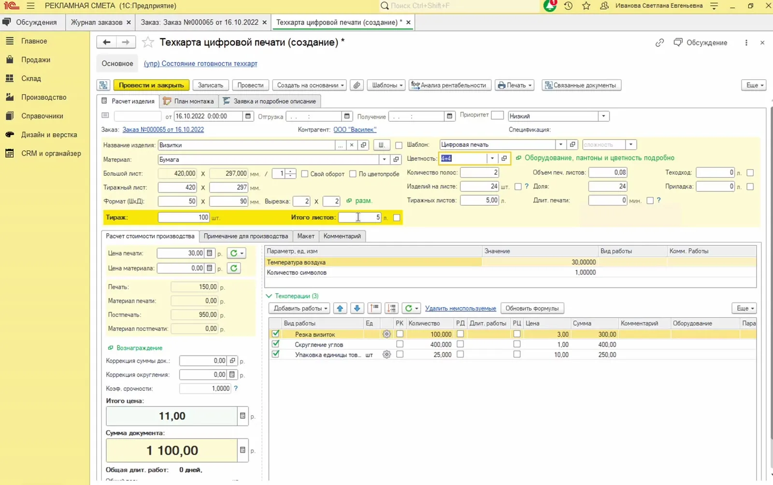Click refresh icon next to Цена материала
773x485 pixels.
coord(234,268)
